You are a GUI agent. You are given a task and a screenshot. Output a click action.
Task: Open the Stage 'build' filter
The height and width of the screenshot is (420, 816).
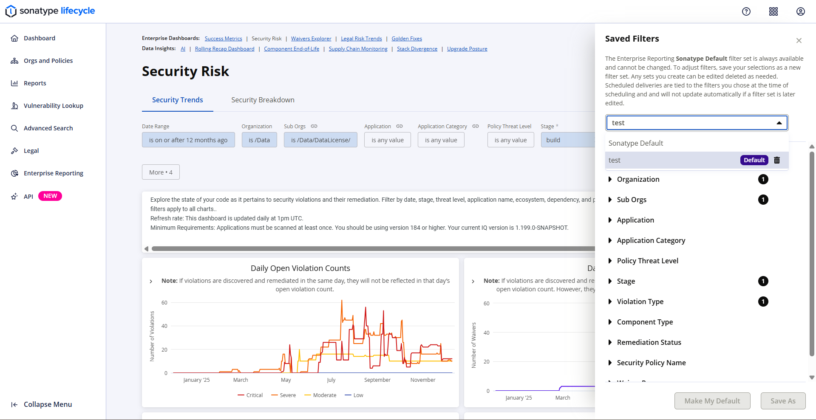568,140
